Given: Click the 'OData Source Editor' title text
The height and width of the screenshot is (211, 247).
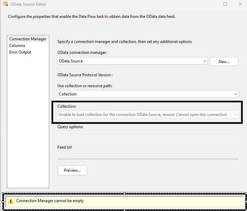Looking at the screenshot, I should [28, 4].
